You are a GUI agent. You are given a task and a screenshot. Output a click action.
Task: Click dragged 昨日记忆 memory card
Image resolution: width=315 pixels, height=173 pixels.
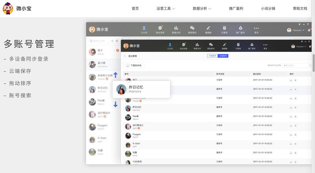point(141,89)
